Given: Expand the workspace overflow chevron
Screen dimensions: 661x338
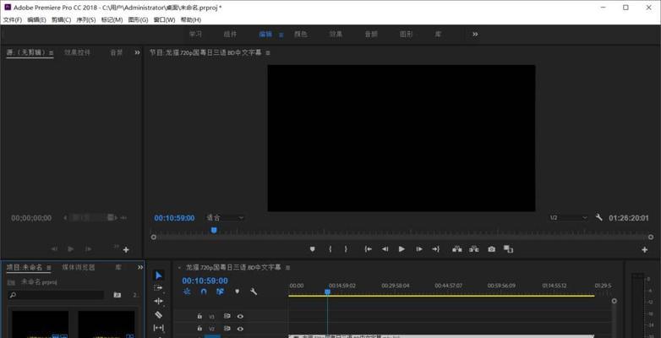Looking at the screenshot, I should (x=475, y=34).
